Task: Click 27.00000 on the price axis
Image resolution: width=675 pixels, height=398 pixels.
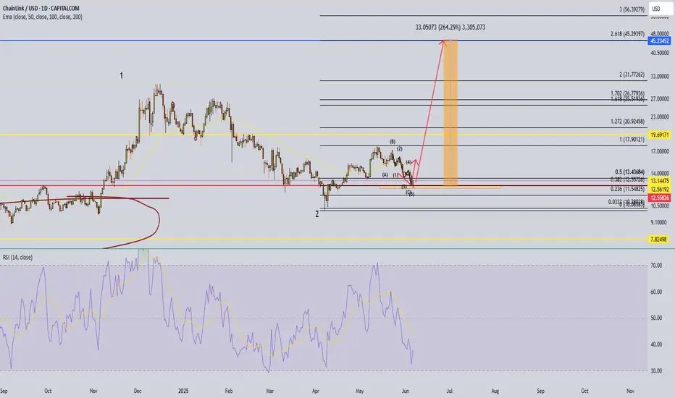Action: pyautogui.click(x=660, y=98)
